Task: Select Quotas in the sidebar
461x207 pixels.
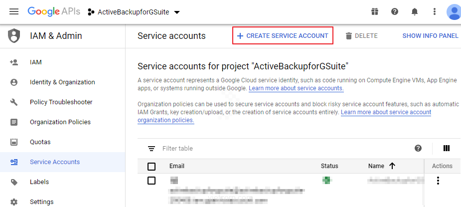Action: pos(40,142)
